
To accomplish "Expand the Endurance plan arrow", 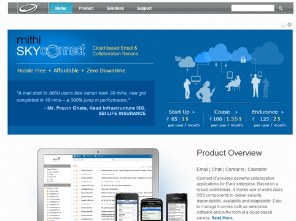I will click(282, 112).
